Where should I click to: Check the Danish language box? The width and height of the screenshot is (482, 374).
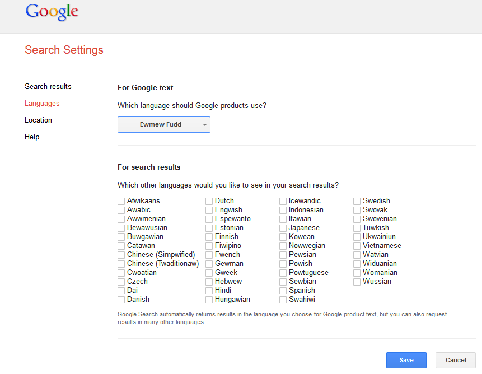[x=121, y=300]
